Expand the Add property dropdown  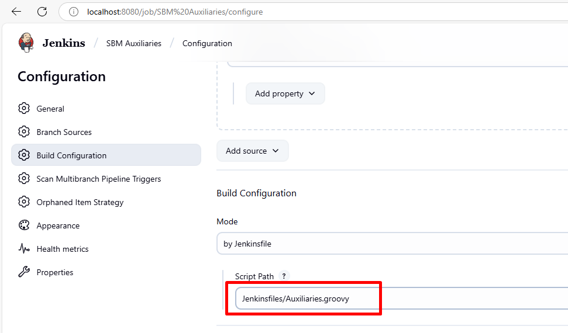point(285,93)
